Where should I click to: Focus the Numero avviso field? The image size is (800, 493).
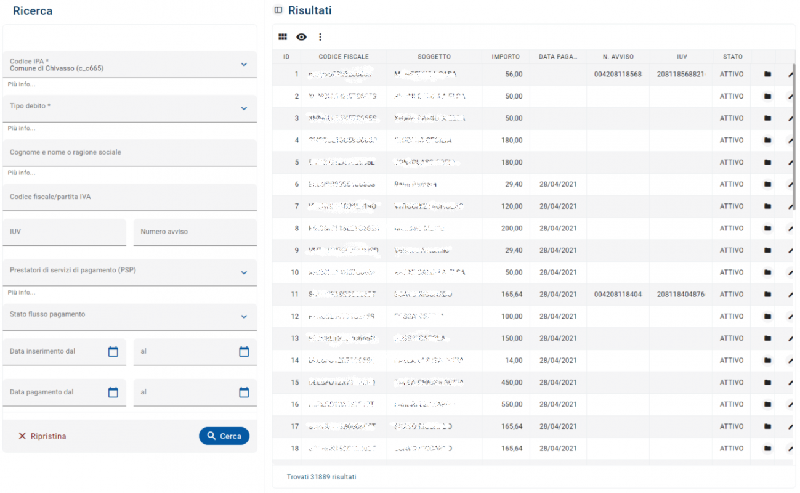point(195,232)
